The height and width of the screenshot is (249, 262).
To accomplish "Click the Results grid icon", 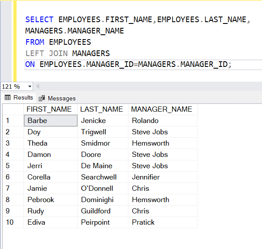I will click(x=7, y=97).
